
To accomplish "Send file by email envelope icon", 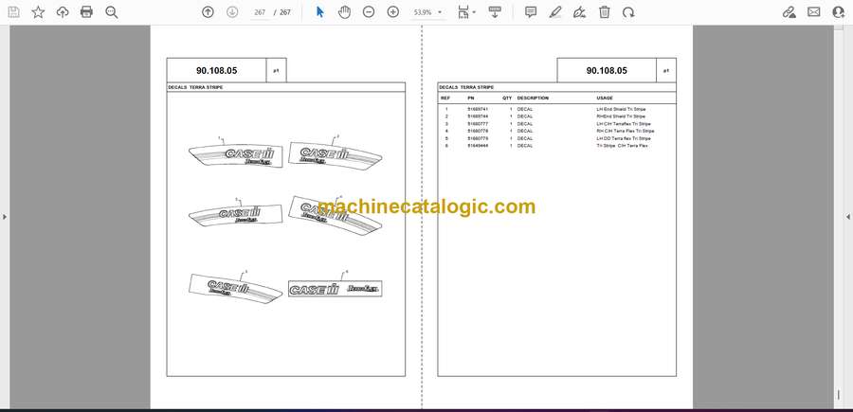I will tap(814, 12).
